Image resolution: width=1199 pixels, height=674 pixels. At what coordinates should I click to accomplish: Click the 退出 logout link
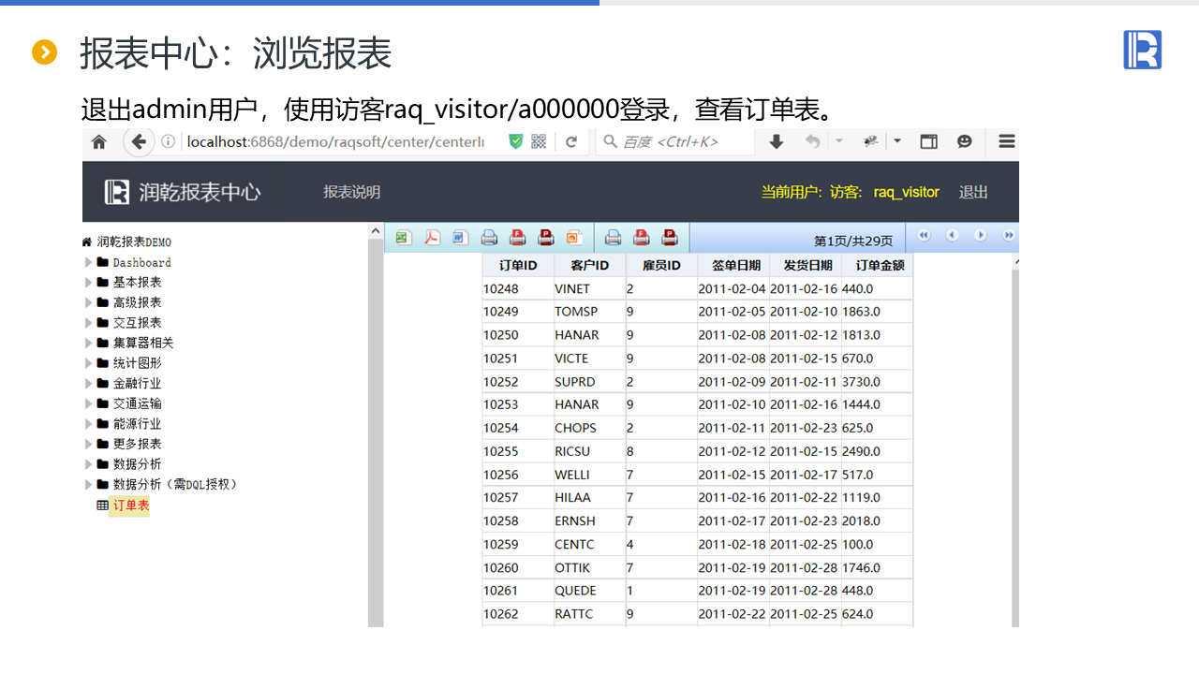pos(972,191)
